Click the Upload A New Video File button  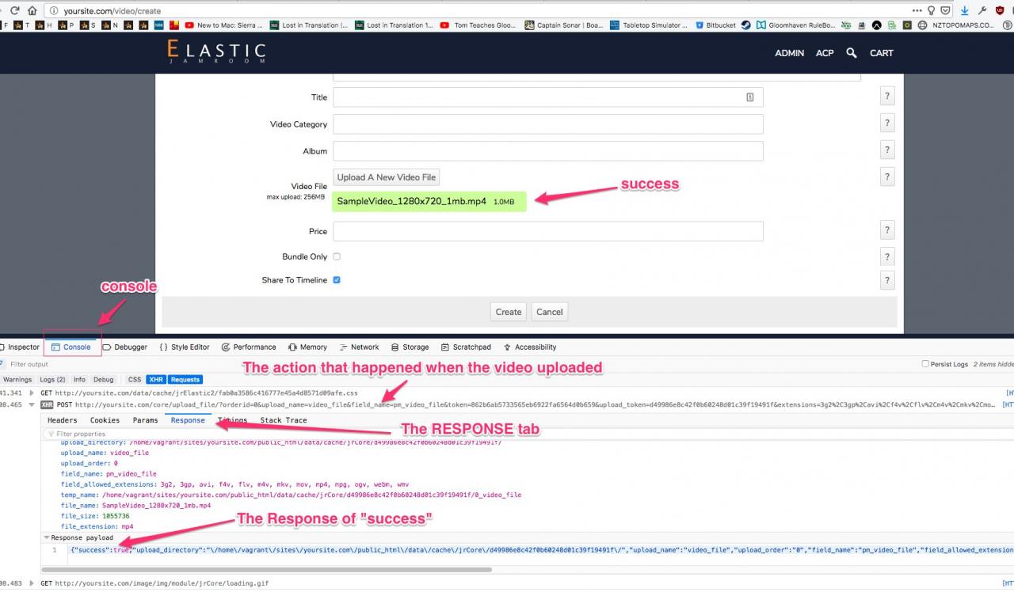click(386, 177)
